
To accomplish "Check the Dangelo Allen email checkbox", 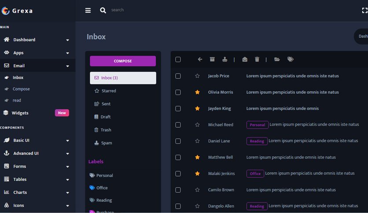I will (x=178, y=206).
